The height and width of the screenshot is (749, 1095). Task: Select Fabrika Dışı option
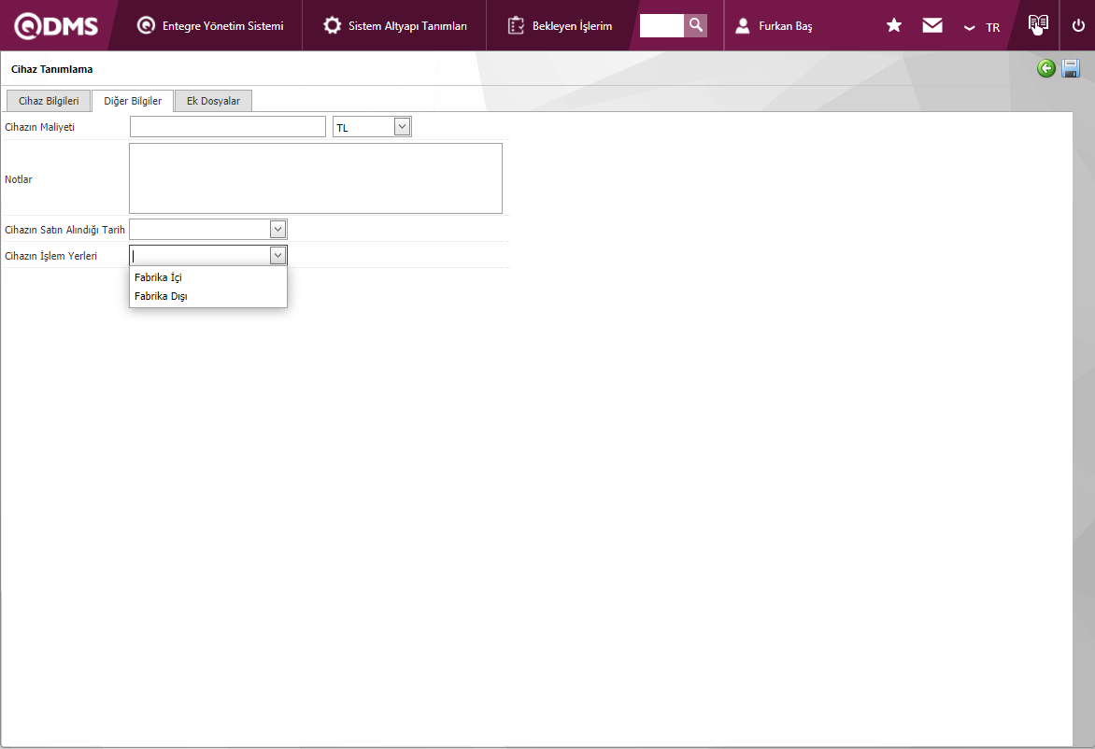coord(161,296)
